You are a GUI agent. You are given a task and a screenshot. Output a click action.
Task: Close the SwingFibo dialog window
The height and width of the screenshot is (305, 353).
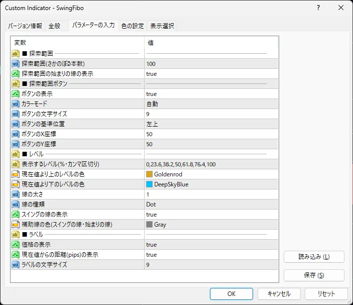point(341,8)
